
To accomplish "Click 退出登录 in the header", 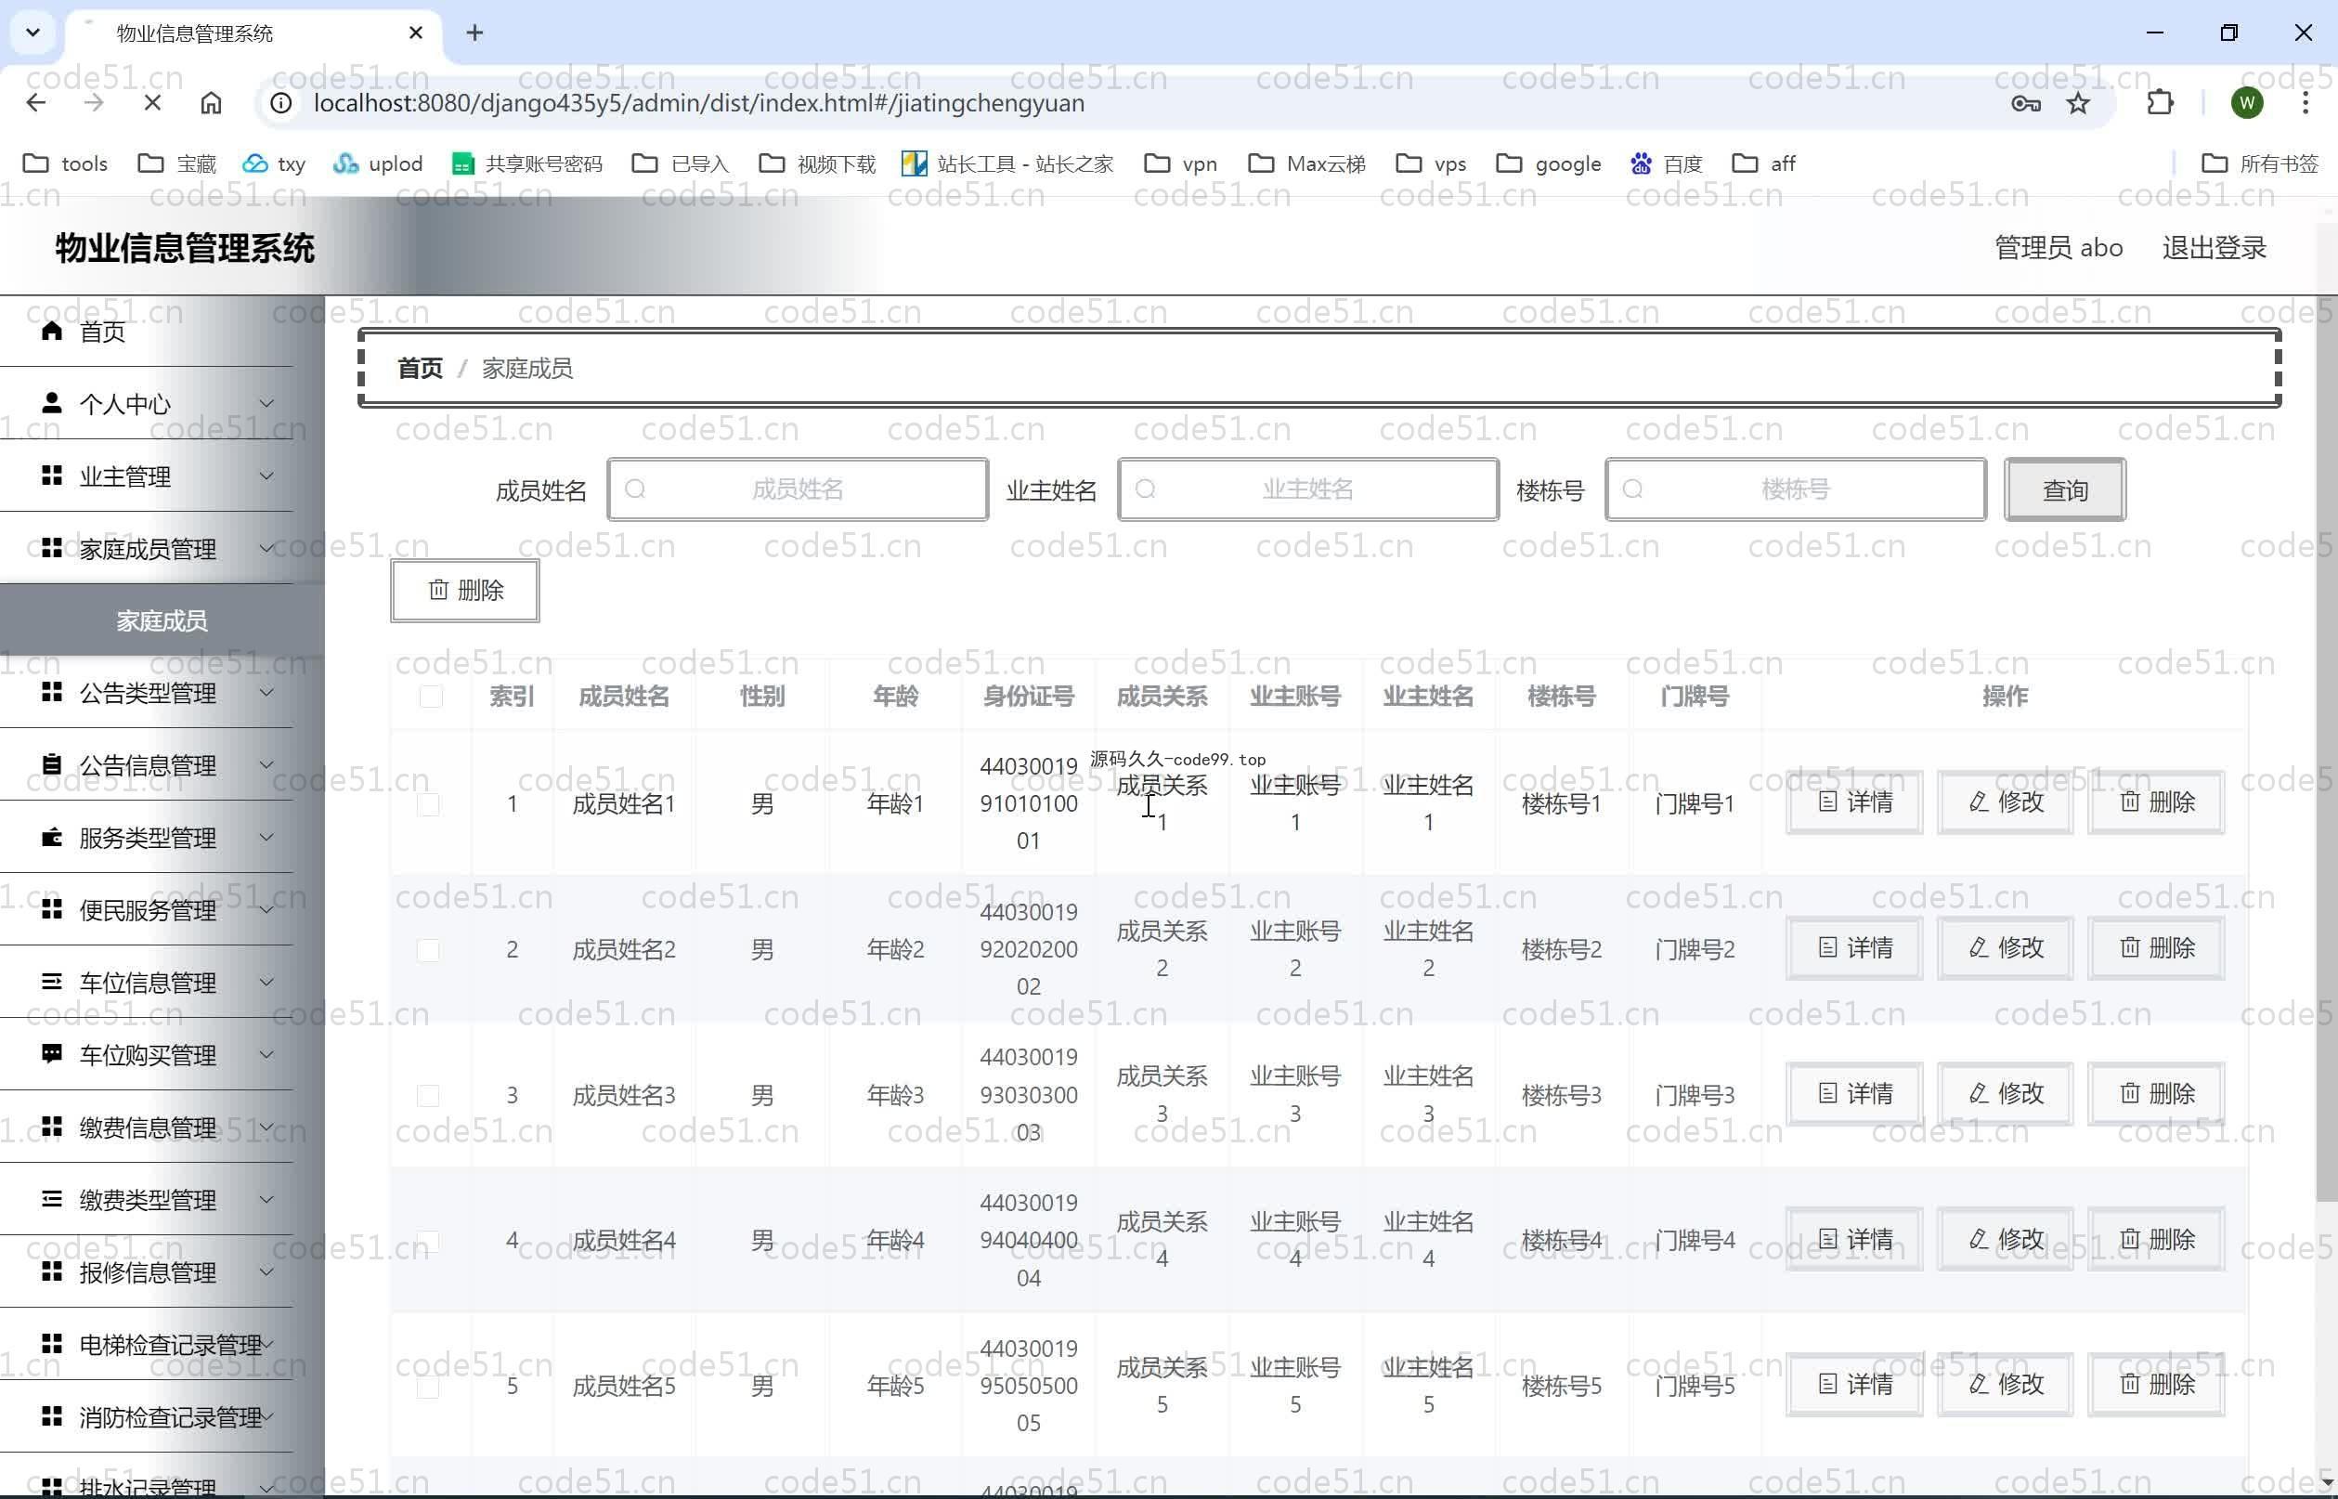I will coord(2215,247).
